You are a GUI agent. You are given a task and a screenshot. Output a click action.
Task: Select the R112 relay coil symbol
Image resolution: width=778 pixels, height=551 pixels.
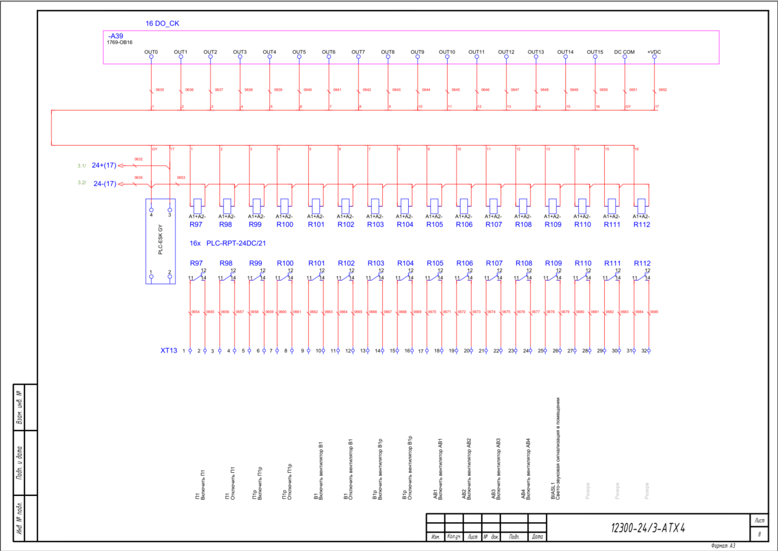tap(641, 206)
